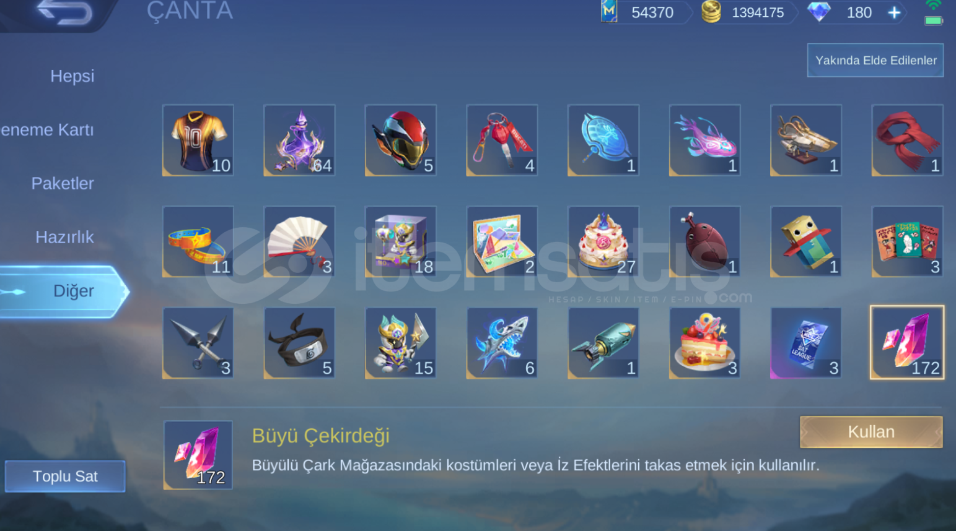
Task: Open the Hepsi category tab
Action: (x=72, y=76)
